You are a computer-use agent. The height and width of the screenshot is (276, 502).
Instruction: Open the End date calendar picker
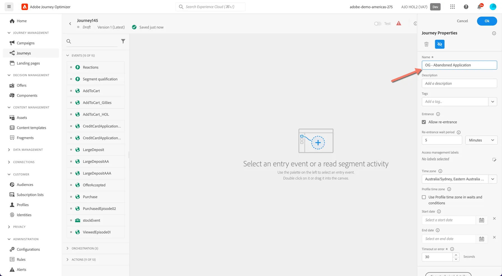point(482,239)
